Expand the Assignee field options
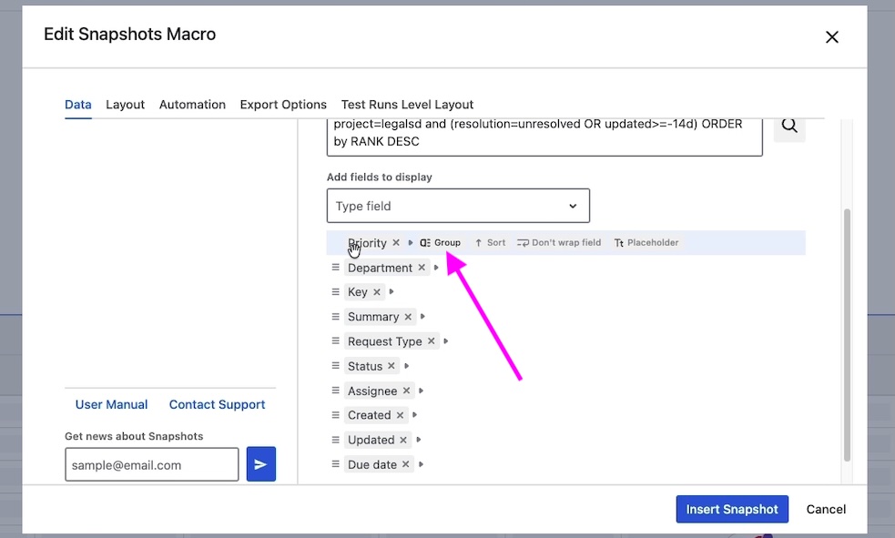Viewport: 895px width, 538px height. (x=422, y=391)
